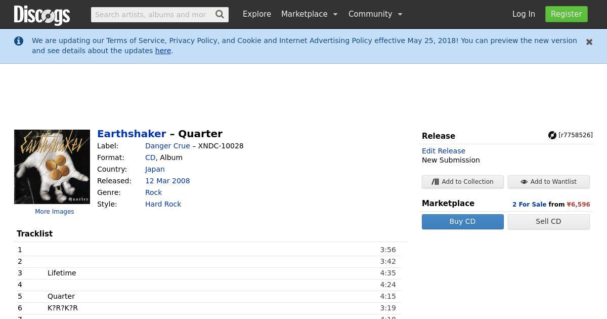This screenshot has width=607, height=319.
Task: Open the Danger Crue label link
Action: tap(167, 146)
